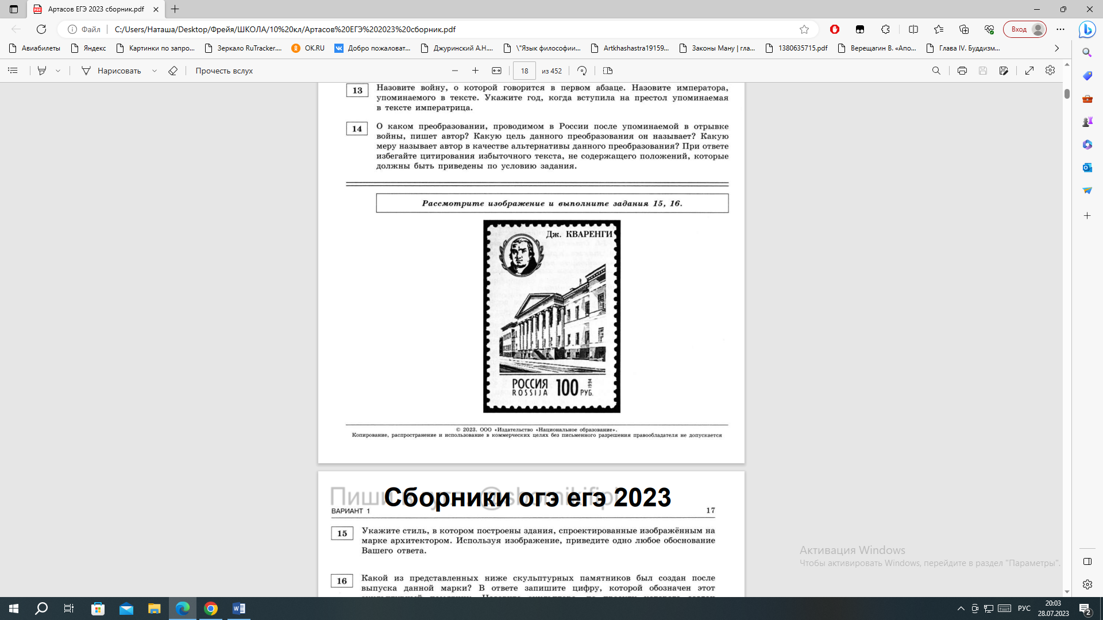The width and height of the screenshot is (1103, 620).
Task: Open the Авиабилеты bookmark
Action: click(x=34, y=48)
